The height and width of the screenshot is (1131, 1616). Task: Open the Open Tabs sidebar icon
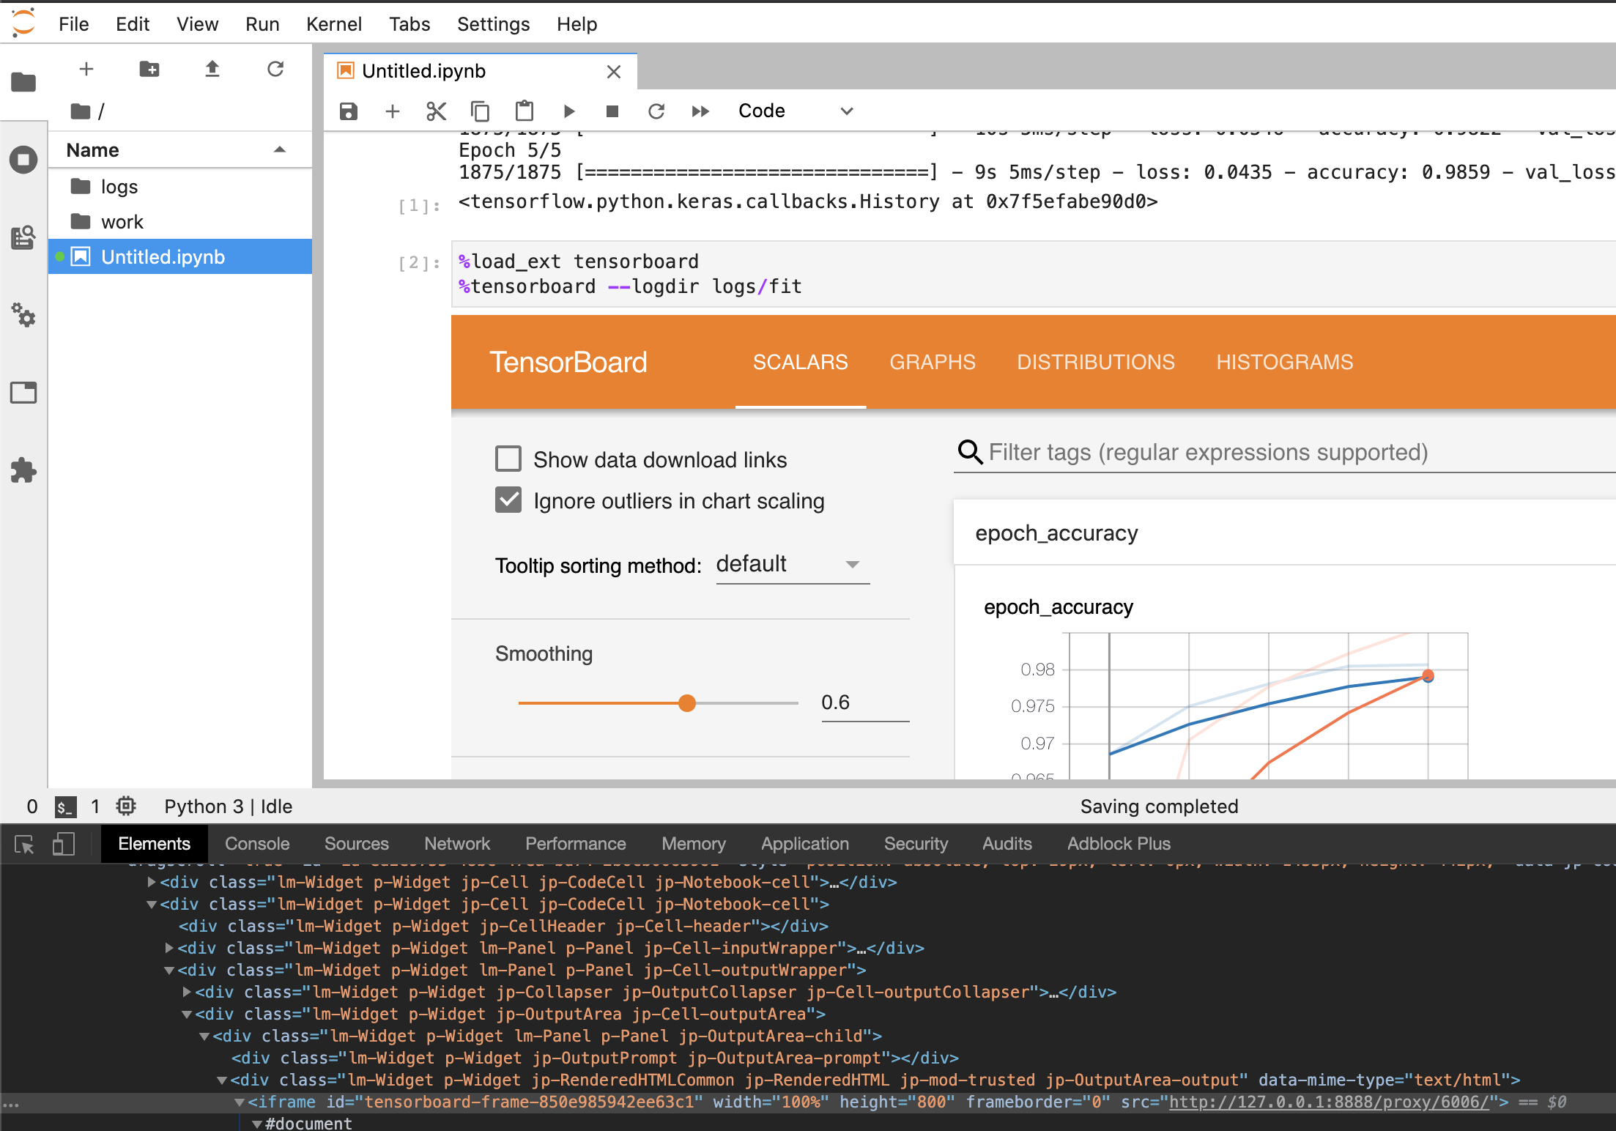[23, 393]
